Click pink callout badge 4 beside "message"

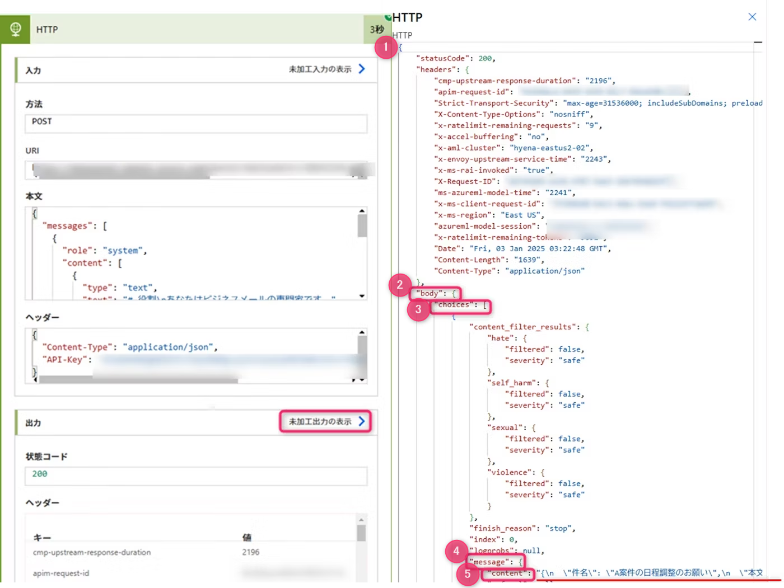click(x=456, y=552)
